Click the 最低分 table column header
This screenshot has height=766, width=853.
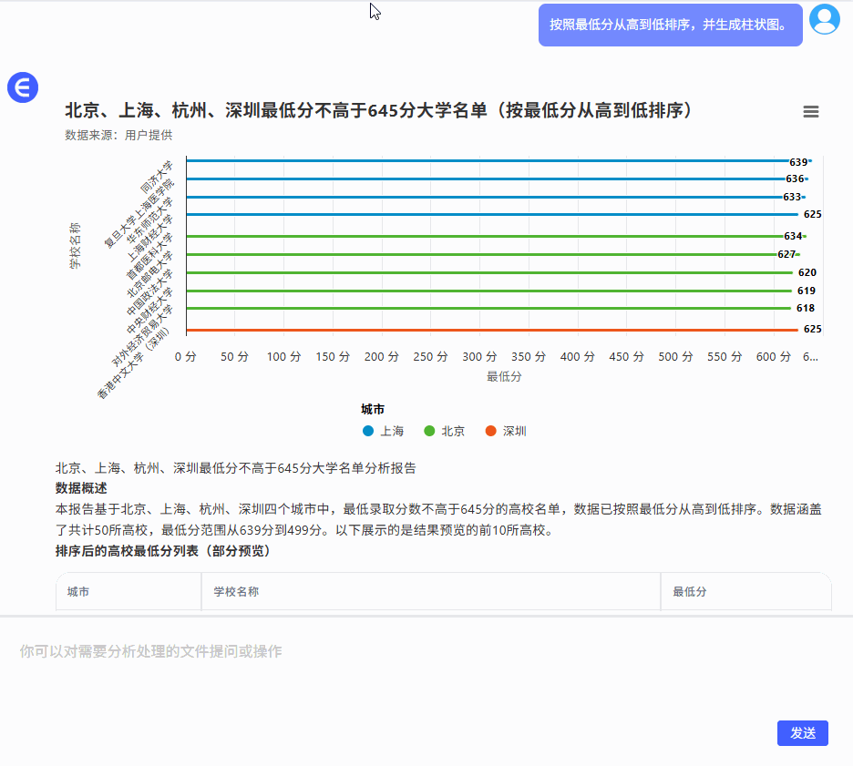coord(690,591)
